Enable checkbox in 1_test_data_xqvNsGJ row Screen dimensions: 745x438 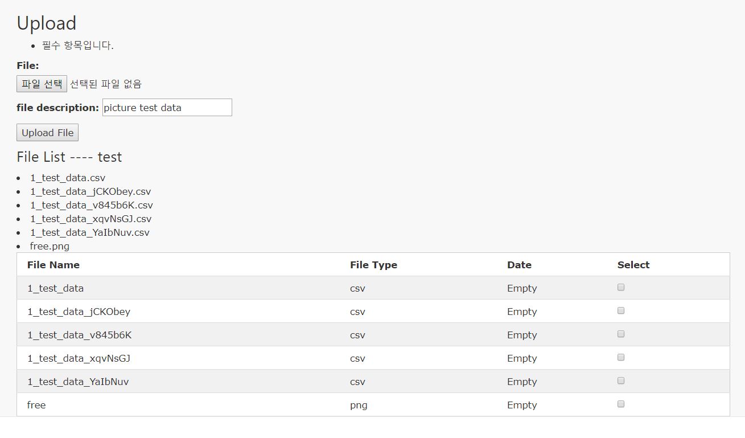point(621,358)
